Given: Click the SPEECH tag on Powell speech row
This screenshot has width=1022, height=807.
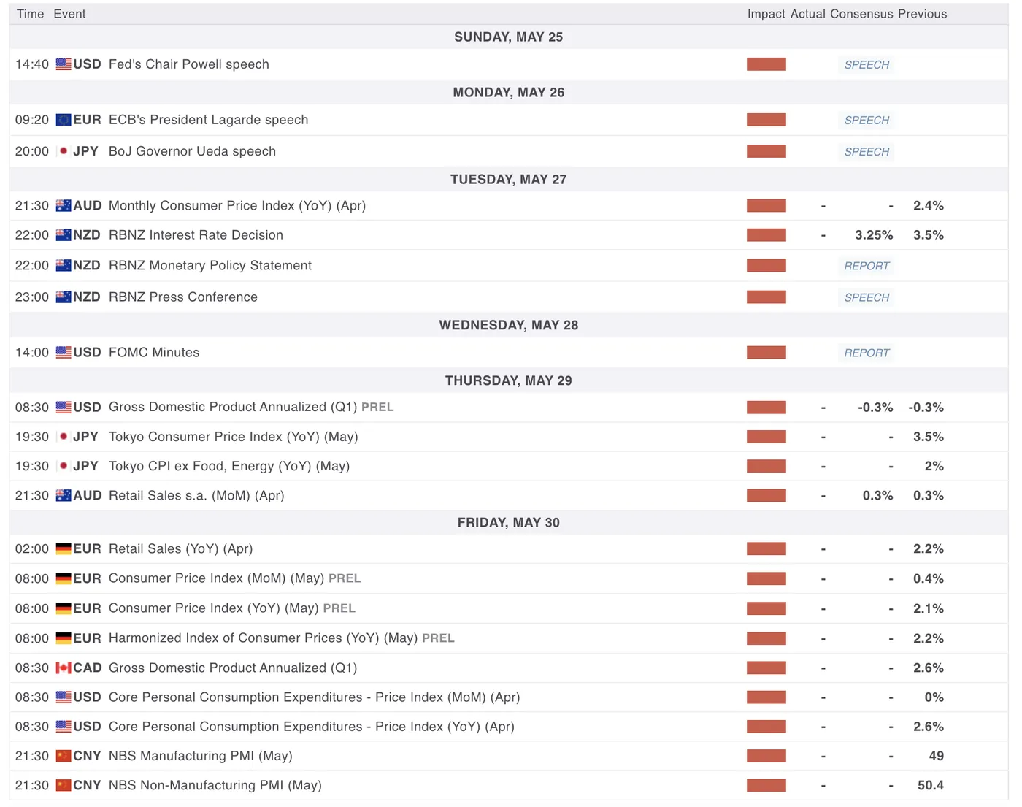Looking at the screenshot, I should coord(867,65).
